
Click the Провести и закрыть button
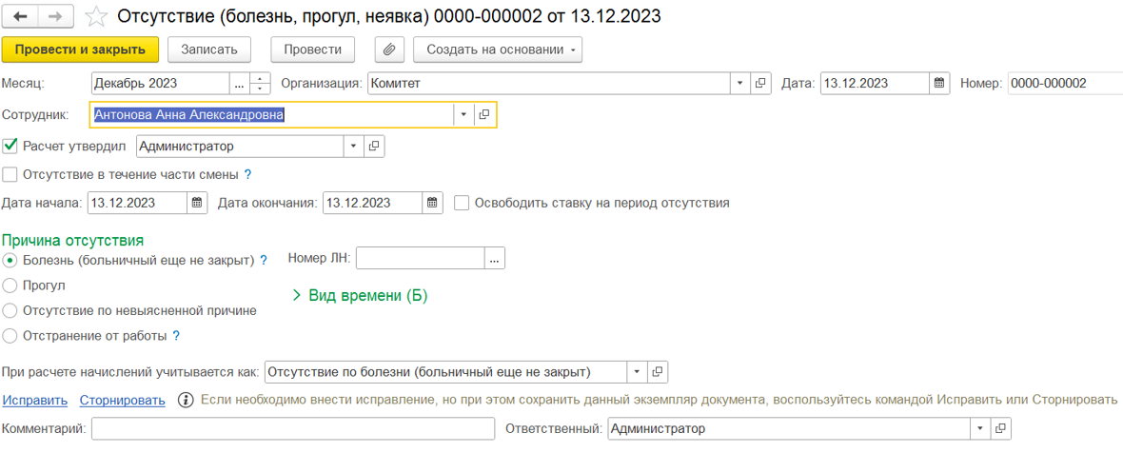(x=80, y=49)
